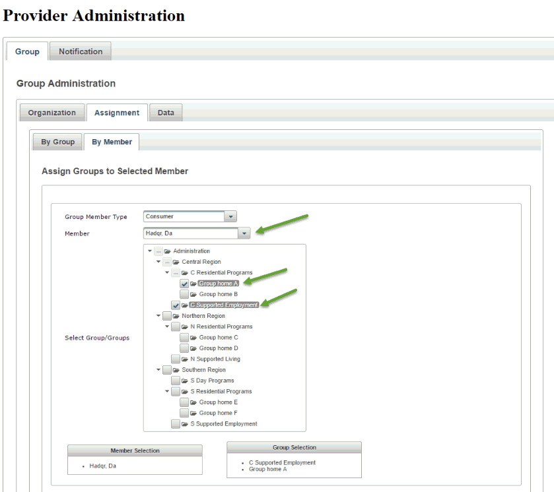Open the Member dropdown arrow
Screen dimensions: 554x492
click(x=244, y=233)
